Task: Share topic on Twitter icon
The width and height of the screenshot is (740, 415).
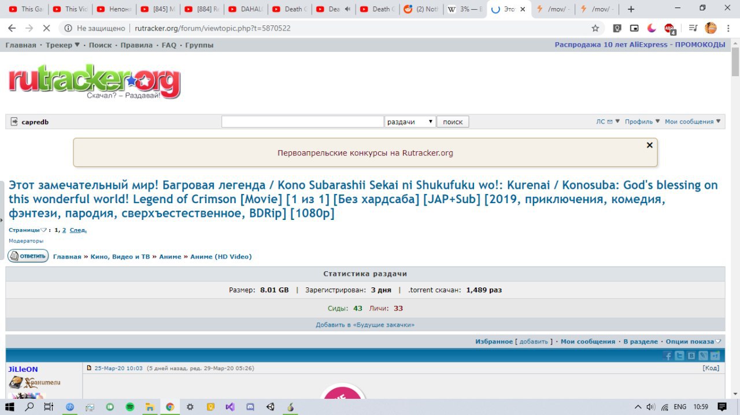Action: click(x=680, y=356)
